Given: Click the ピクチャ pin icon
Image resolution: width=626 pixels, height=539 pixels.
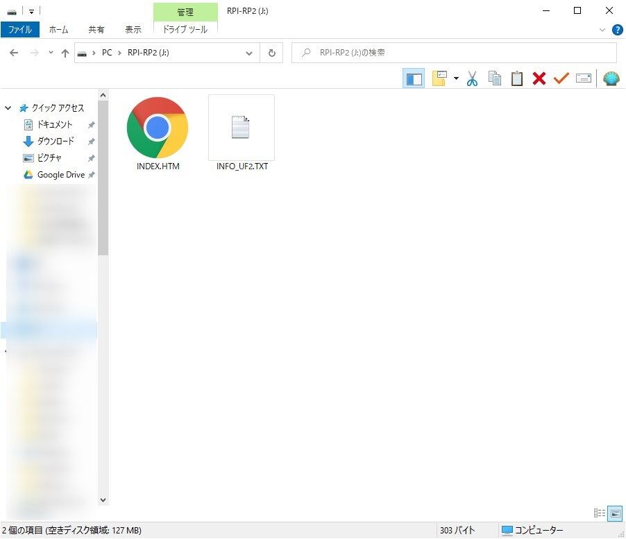Looking at the screenshot, I should pyautogui.click(x=91, y=158).
